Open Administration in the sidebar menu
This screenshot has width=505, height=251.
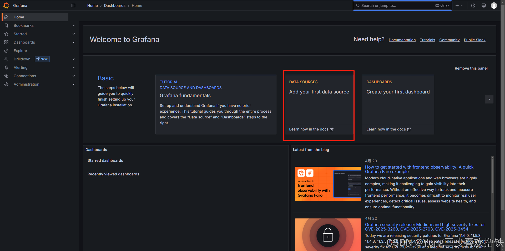pos(26,84)
